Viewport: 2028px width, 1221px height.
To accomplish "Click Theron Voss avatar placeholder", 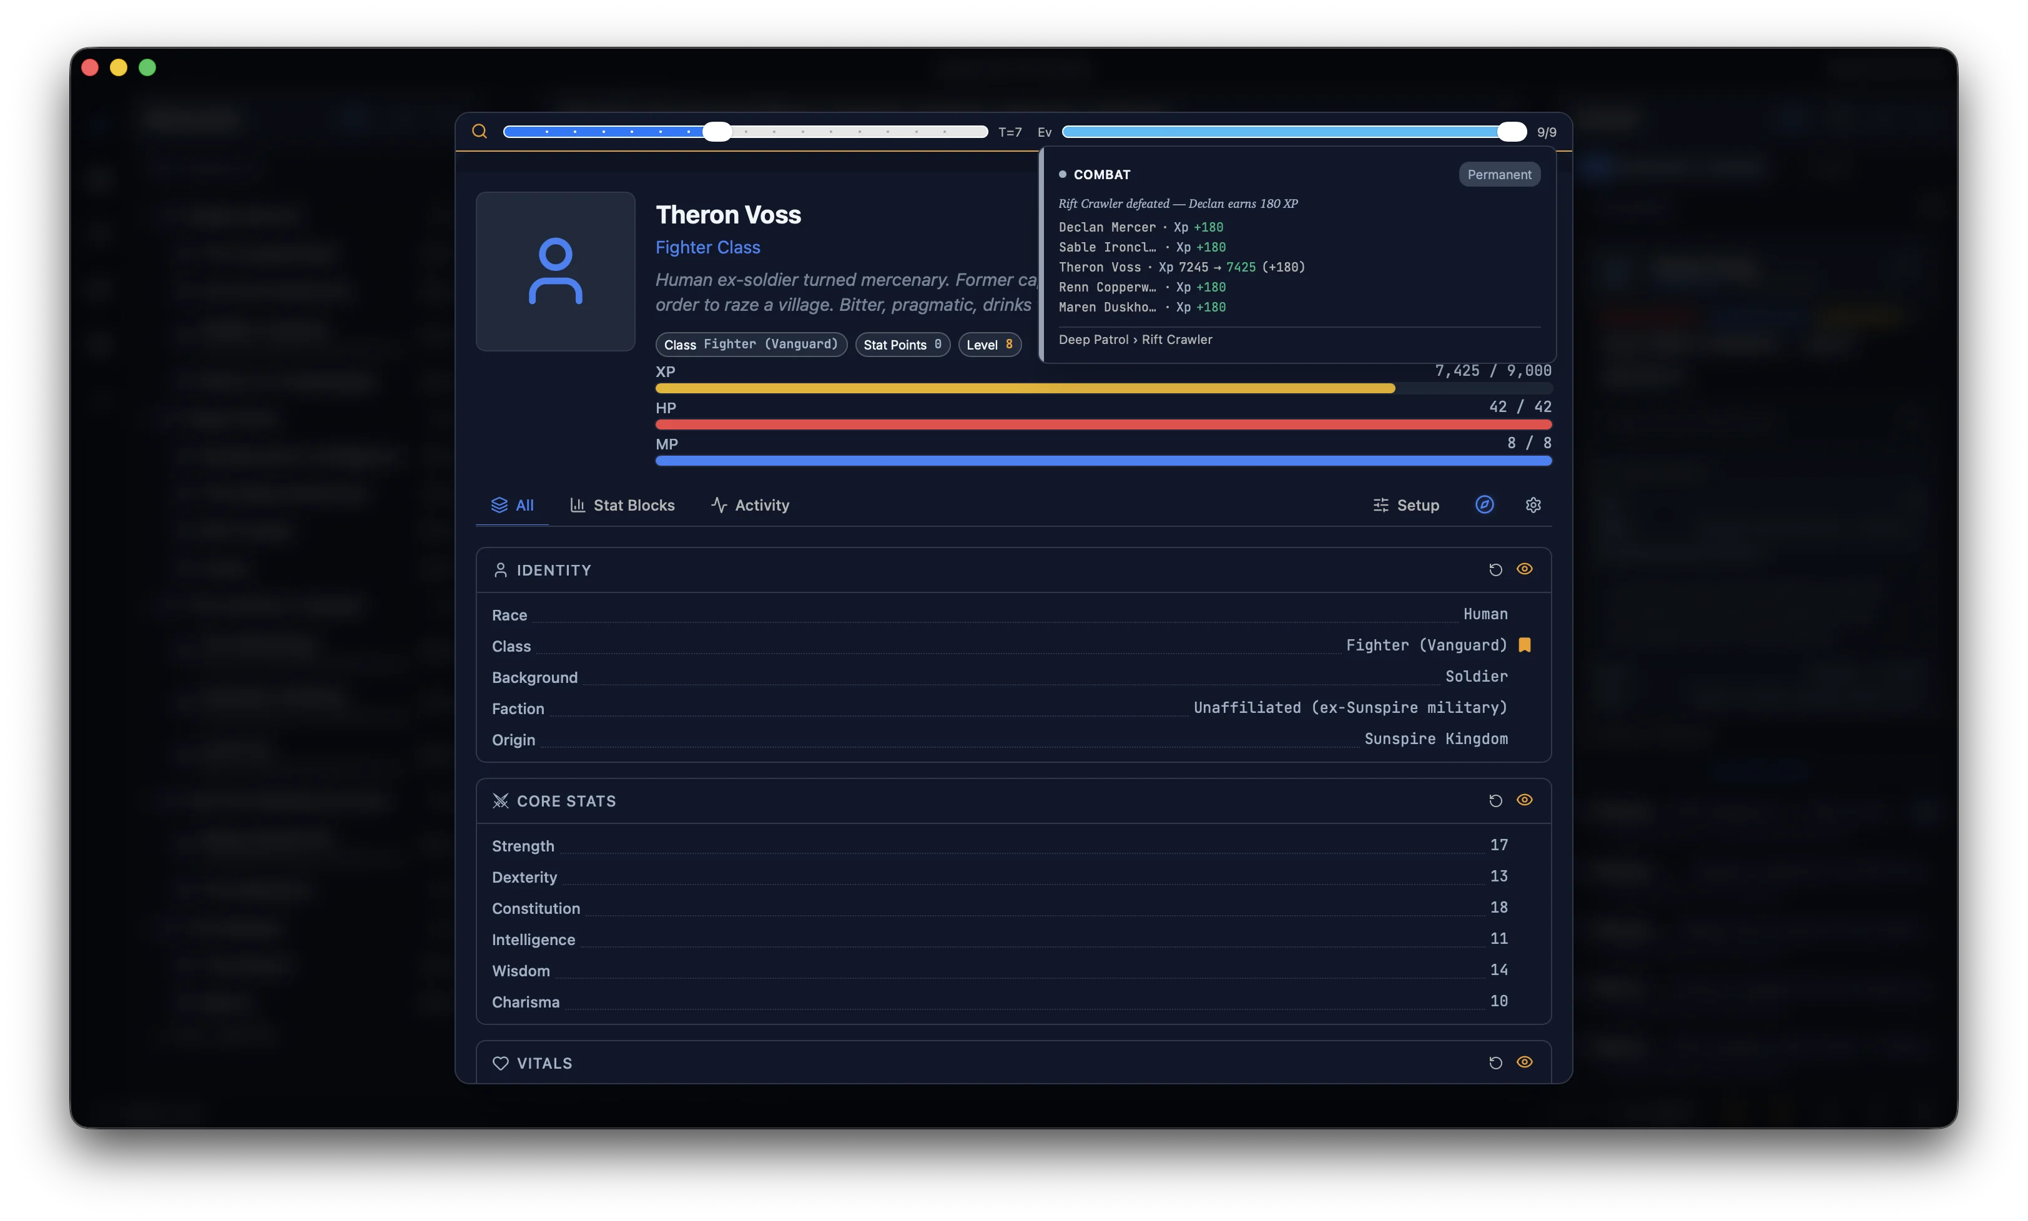I will coord(555,272).
